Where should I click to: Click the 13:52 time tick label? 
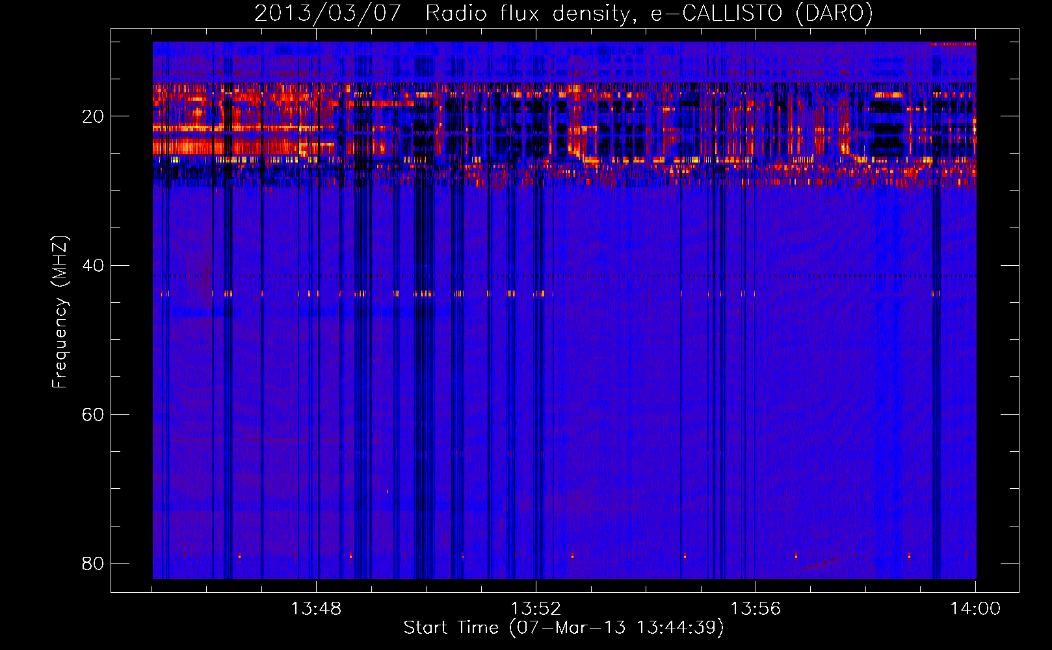click(x=536, y=609)
